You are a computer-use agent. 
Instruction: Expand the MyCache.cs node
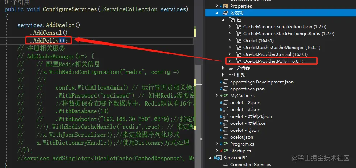[216, 95]
